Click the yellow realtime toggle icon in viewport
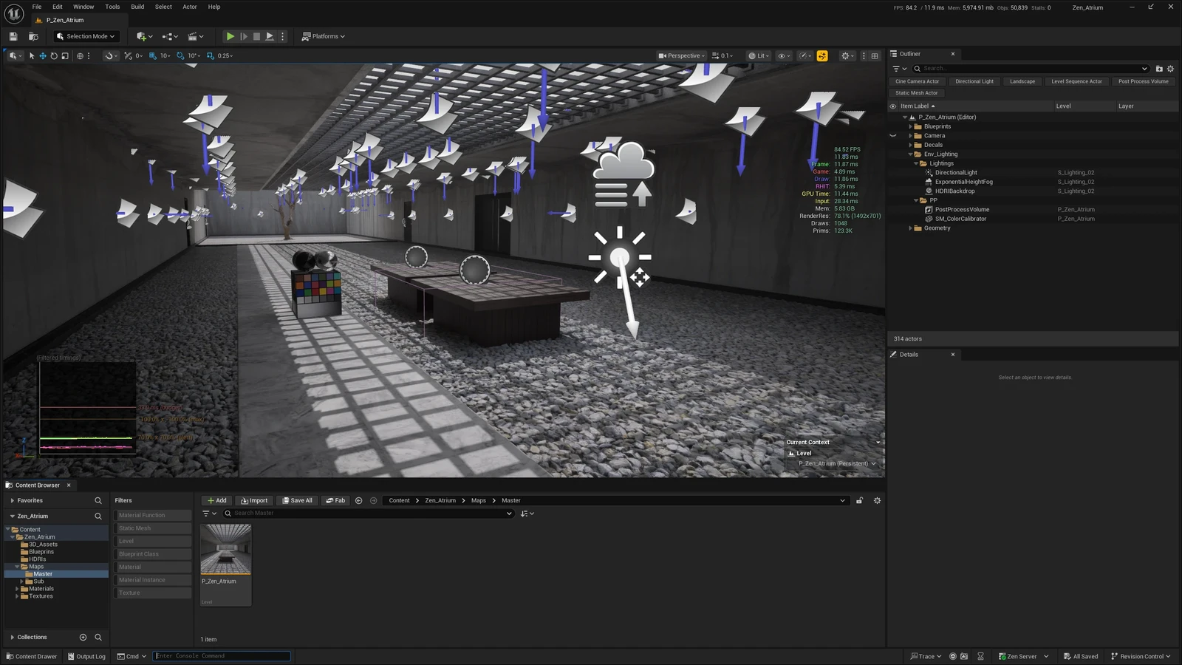Viewport: 1182px width, 665px height. point(822,55)
